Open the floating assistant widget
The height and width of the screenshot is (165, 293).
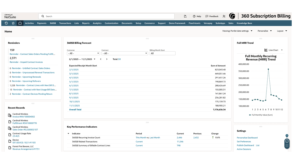click(x=287, y=144)
